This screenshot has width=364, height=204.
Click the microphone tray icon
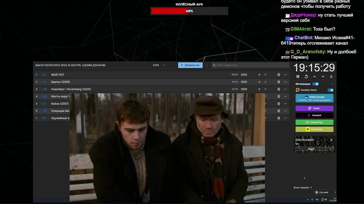point(312,199)
